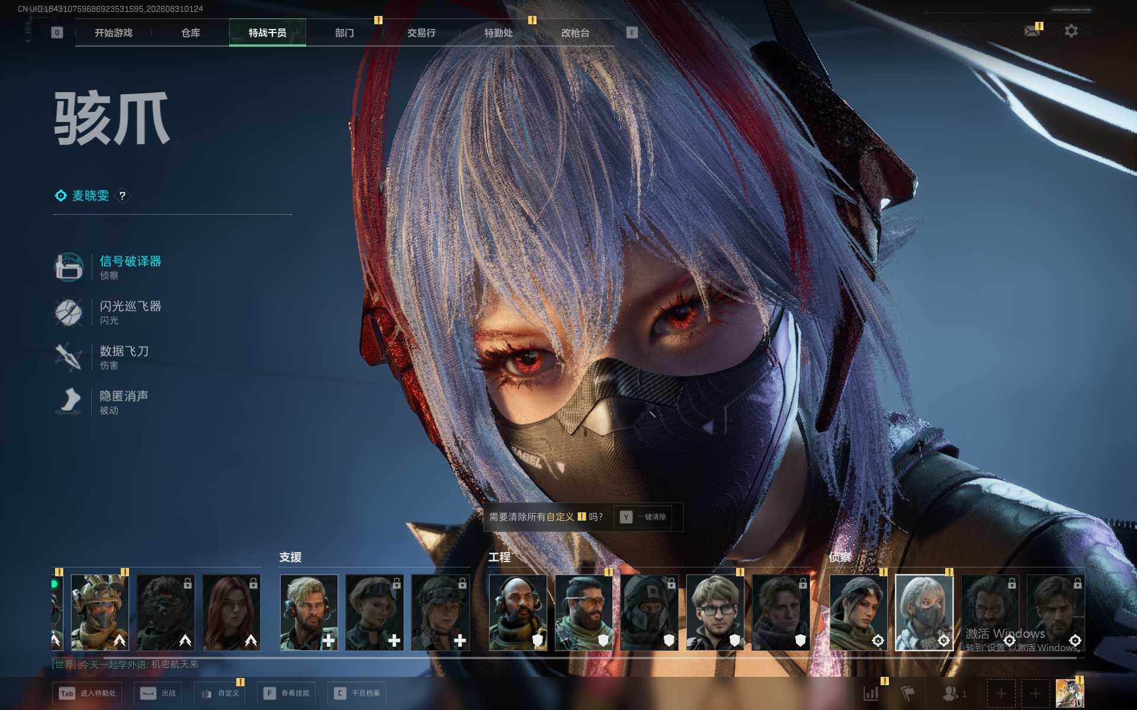Open the flag icon in bottom bar

[908, 693]
